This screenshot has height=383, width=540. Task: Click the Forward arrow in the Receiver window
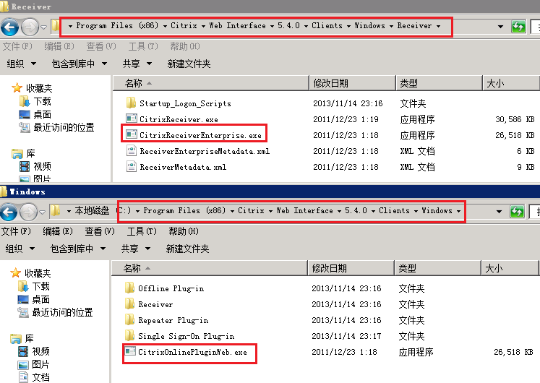click(x=30, y=27)
